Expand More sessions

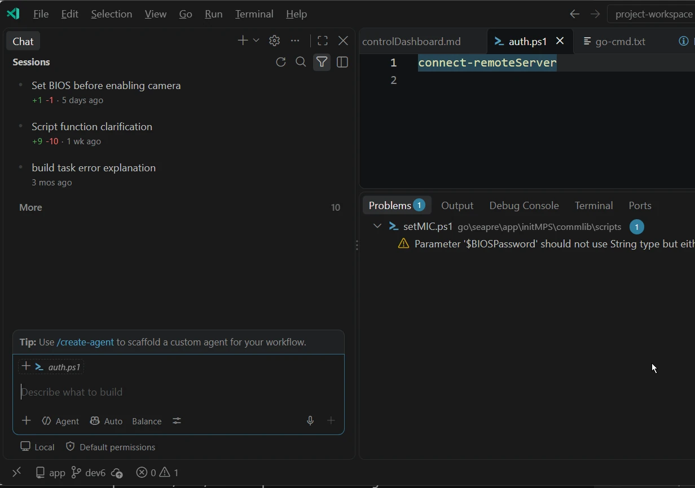point(178,207)
